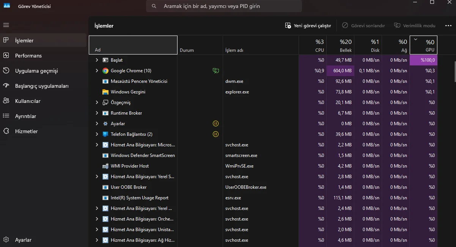This screenshot has width=456, height=247.
Task: Expand the Başlat process row
Action: point(97,60)
